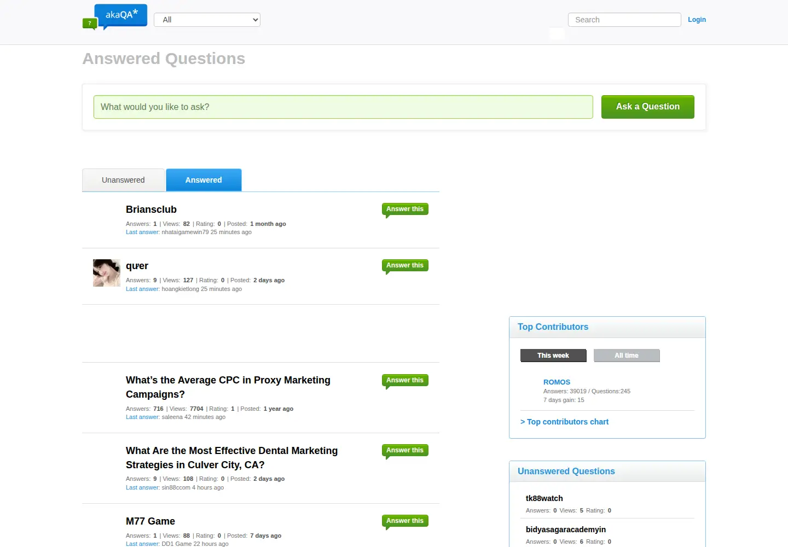Click the akaQA logo

pos(115,16)
